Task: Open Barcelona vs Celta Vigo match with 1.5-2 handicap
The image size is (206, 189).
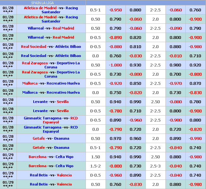Action: pos(51,166)
